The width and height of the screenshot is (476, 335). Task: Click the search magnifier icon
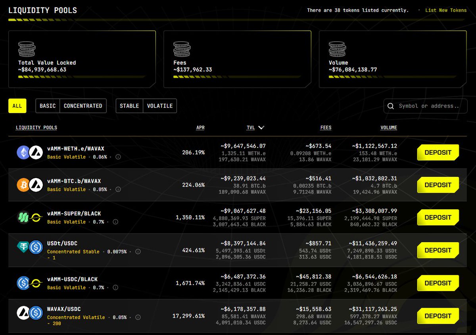point(391,106)
